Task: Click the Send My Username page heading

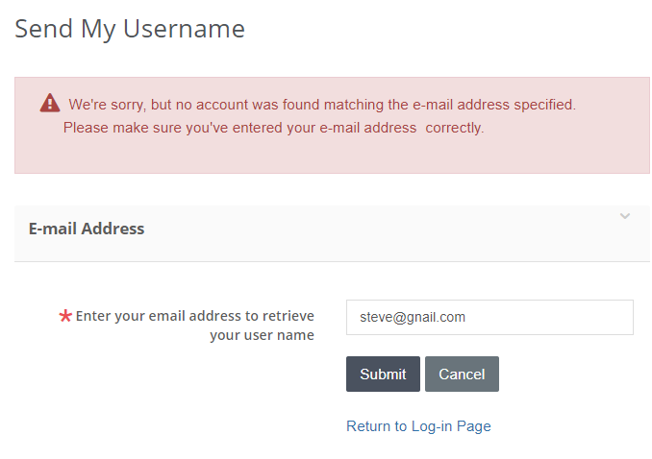Action: (130, 29)
